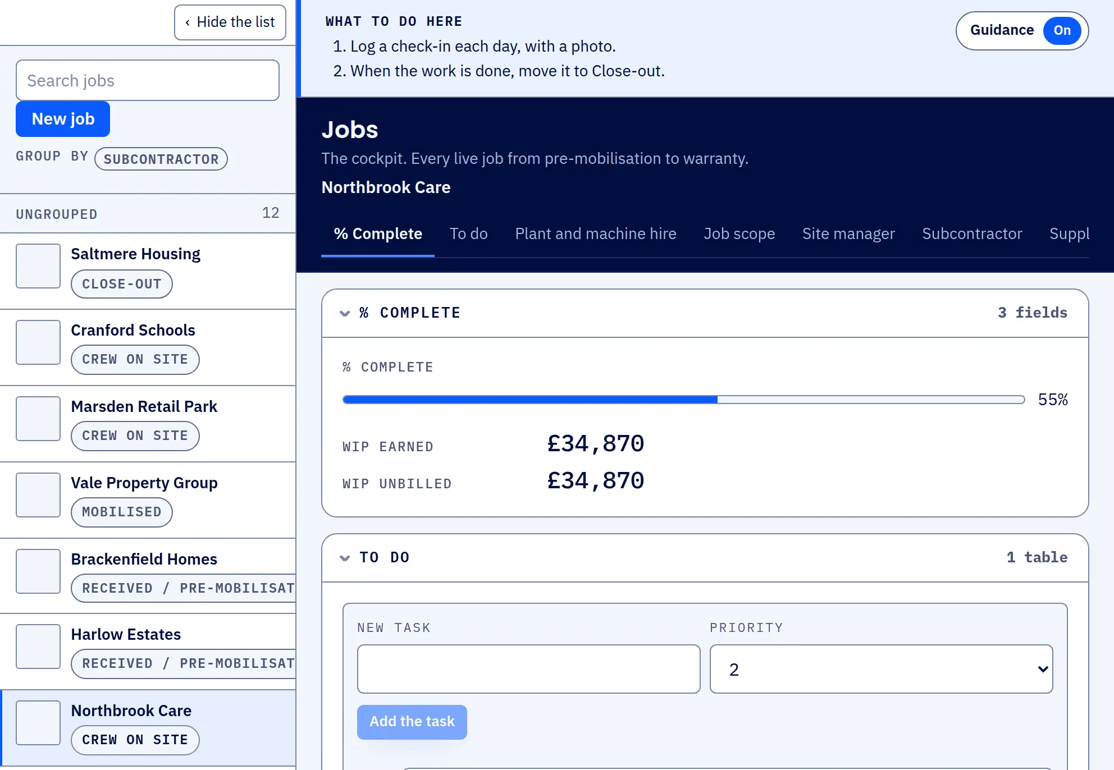Click the 1 table label
Image resolution: width=1114 pixels, height=770 pixels.
[1037, 557]
